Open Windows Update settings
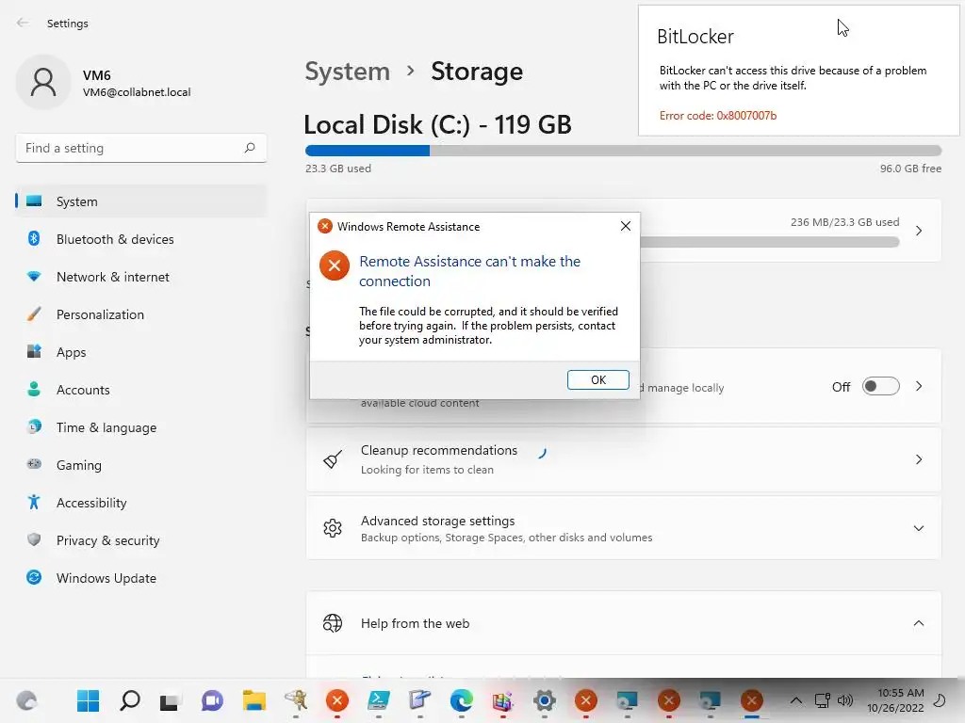The image size is (965, 723). pyautogui.click(x=106, y=578)
